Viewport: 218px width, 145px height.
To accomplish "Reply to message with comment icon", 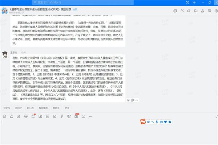I will [x=132, y=100].
